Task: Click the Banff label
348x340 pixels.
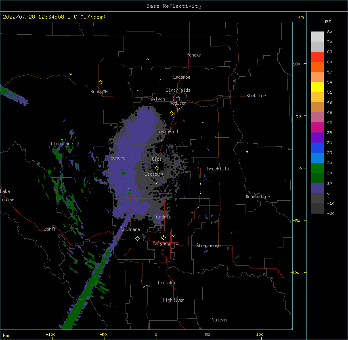Action: [50, 229]
